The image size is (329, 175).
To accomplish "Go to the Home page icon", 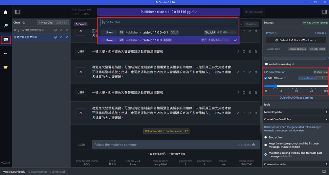I will [6, 12].
